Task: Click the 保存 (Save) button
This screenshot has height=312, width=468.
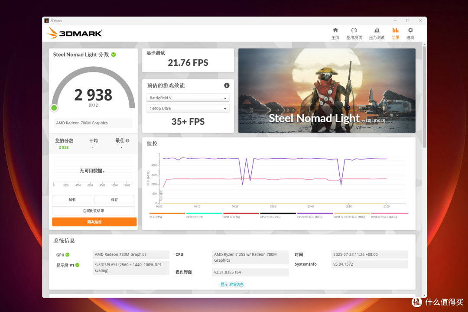Action: point(114,199)
